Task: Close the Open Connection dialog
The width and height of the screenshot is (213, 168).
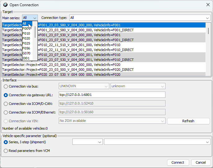Action: (208, 5)
